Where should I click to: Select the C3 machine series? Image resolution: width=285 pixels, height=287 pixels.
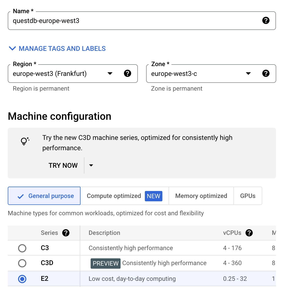pos(22,248)
